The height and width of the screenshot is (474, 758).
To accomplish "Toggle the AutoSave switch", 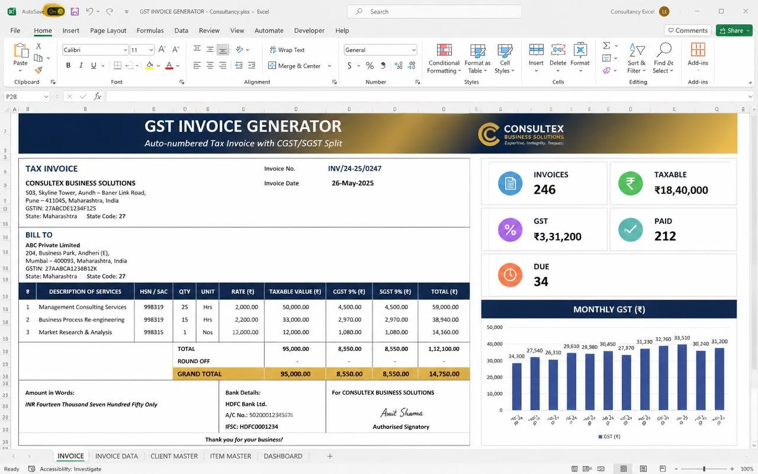I will 56,11.
